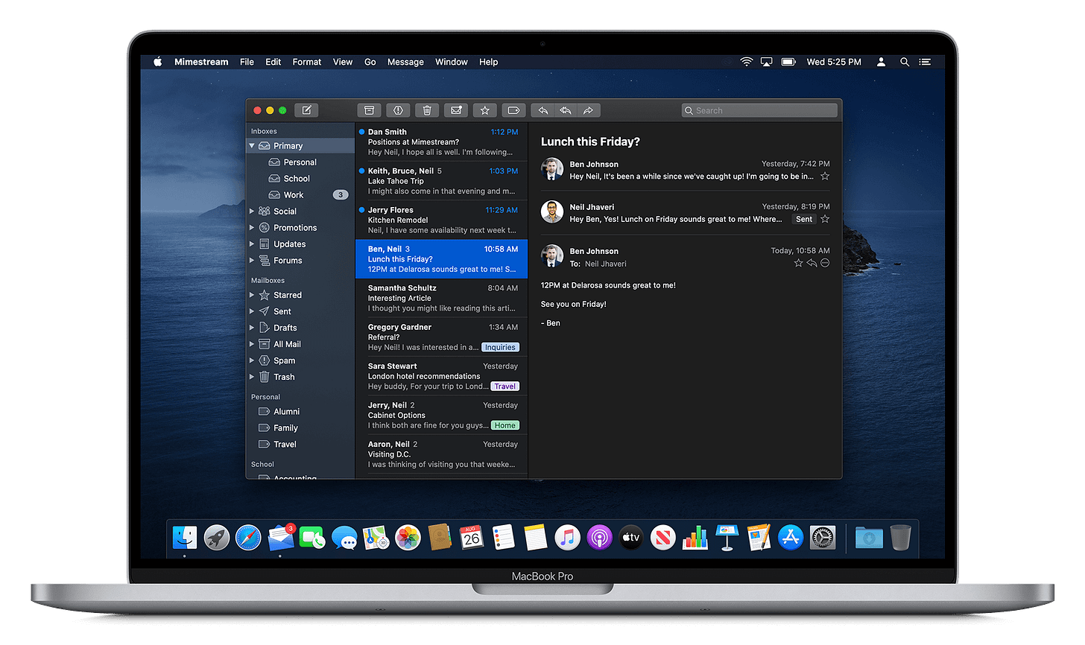Open System Preferences from the Dock
Screen dimensions: 1085x645
click(823, 537)
